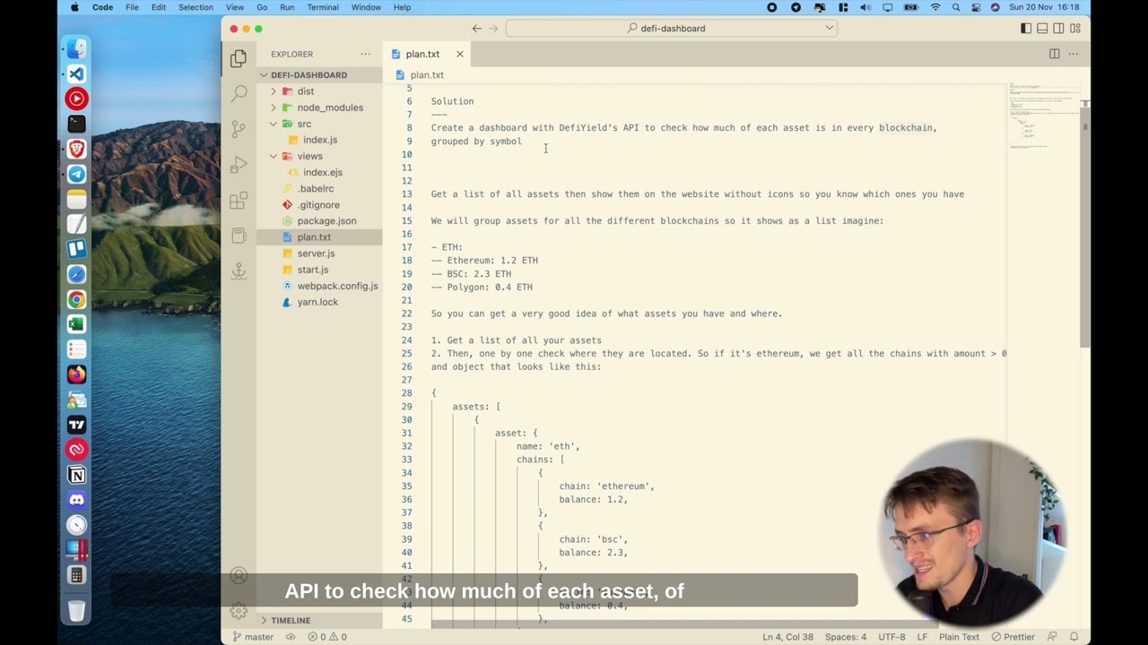1148x645 pixels.
Task: Open editor More Actions ellipsis
Action: click(x=1073, y=54)
